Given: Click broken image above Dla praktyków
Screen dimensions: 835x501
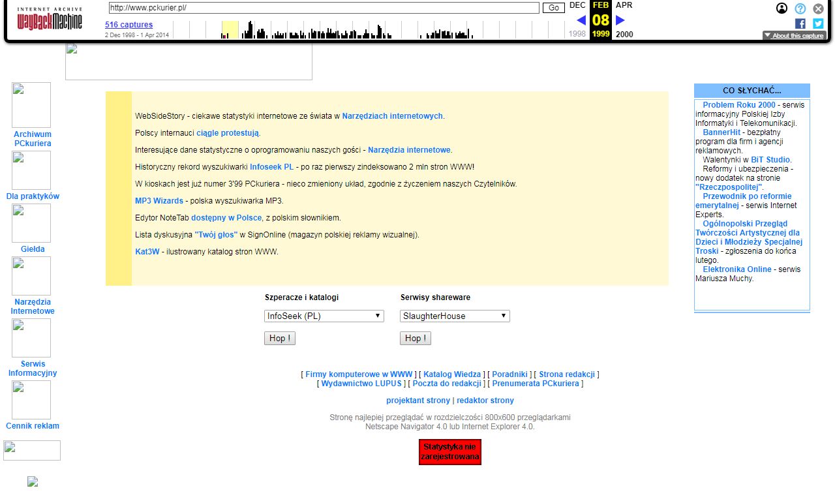Looking at the screenshot, I should point(31,170).
